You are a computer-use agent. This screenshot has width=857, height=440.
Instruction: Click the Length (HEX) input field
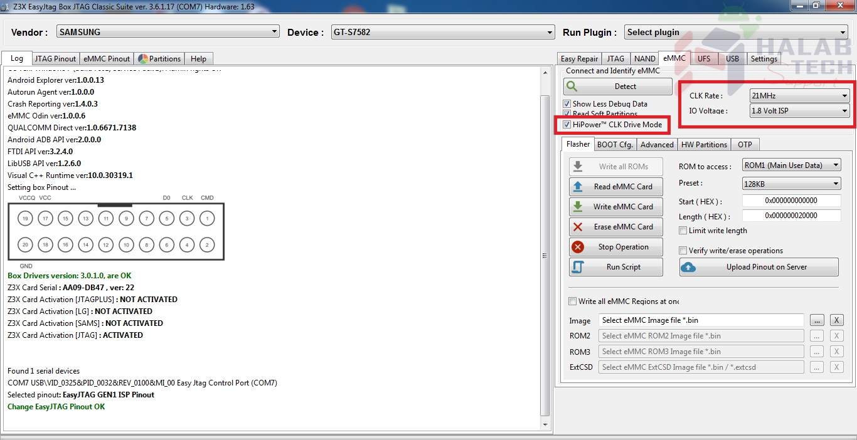point(791,216)
